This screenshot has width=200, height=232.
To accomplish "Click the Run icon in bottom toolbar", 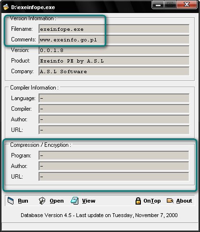I will [x=11, y=201].
